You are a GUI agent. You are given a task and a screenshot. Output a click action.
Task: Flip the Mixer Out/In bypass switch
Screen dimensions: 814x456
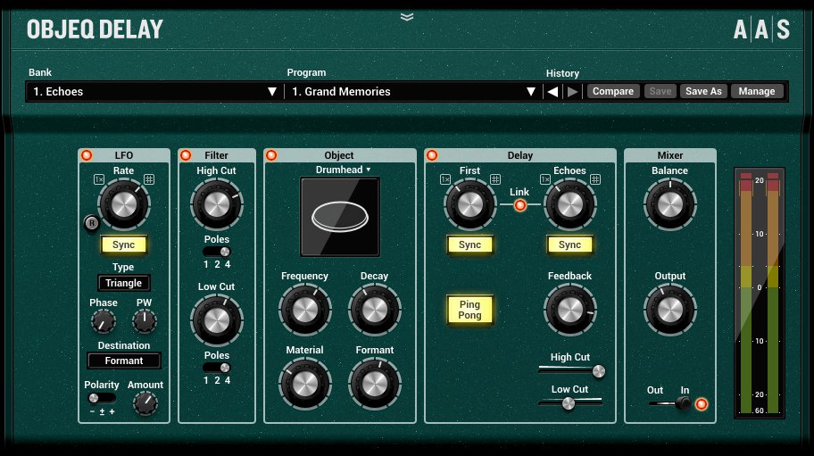680,404
